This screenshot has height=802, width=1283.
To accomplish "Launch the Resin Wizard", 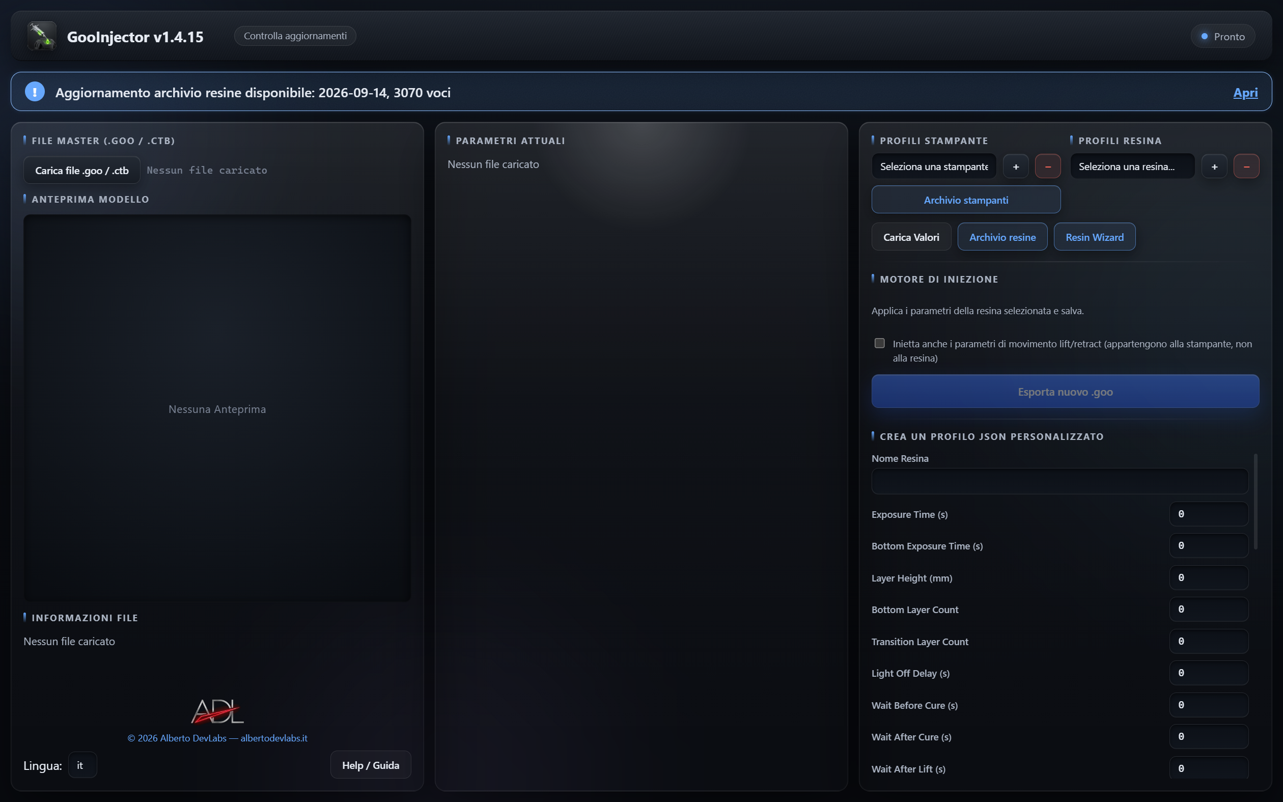I will coord(1094,237).
